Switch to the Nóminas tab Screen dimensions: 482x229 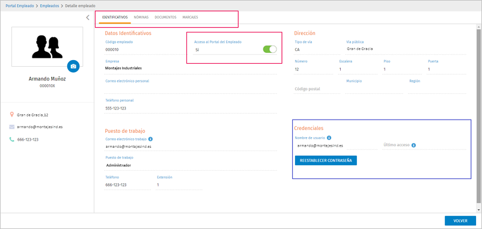tap(141, 17)
